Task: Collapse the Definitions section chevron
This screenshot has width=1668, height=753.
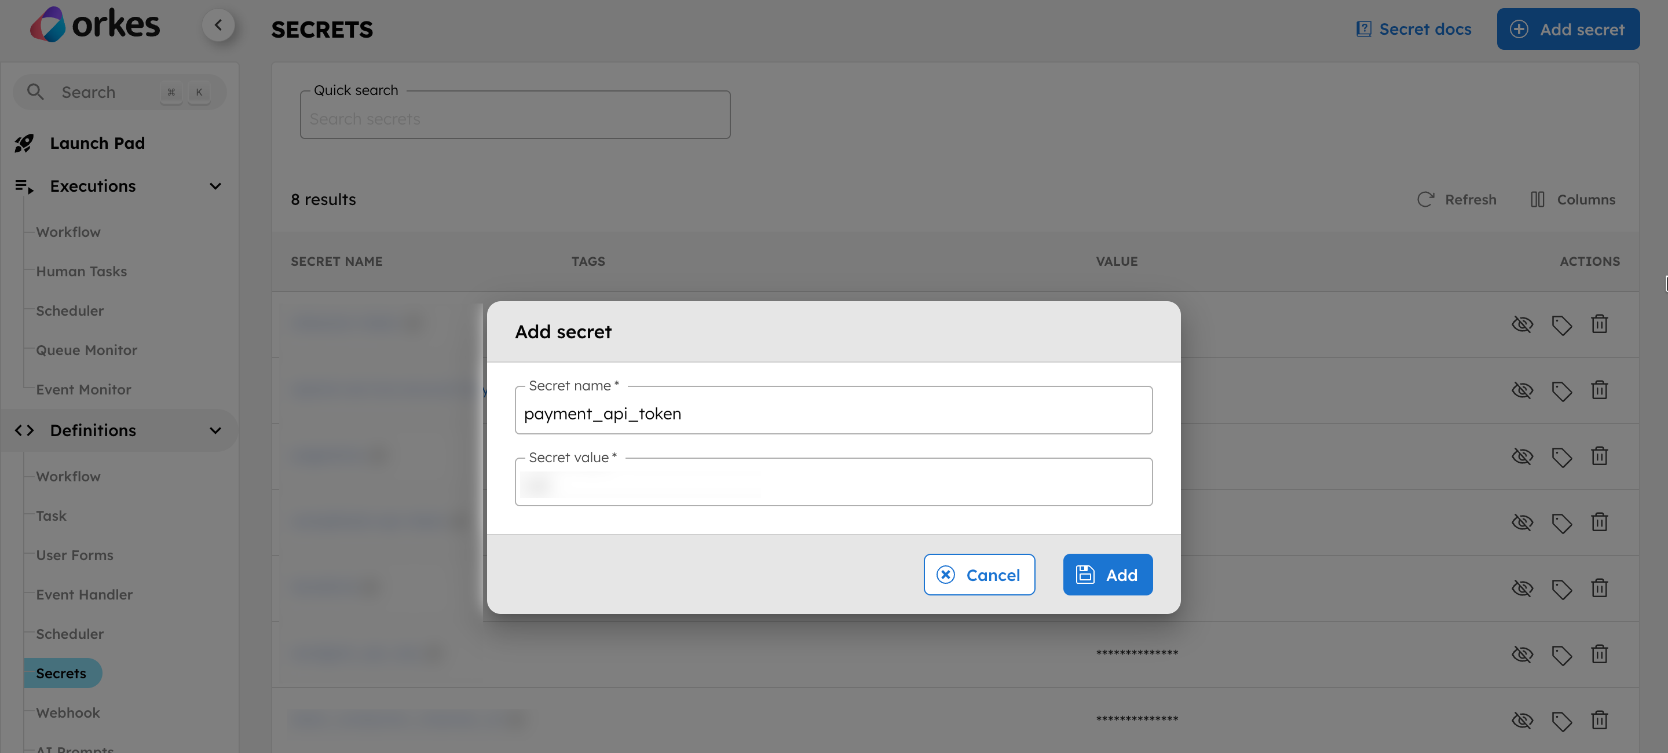Action: tap(215, 430)
